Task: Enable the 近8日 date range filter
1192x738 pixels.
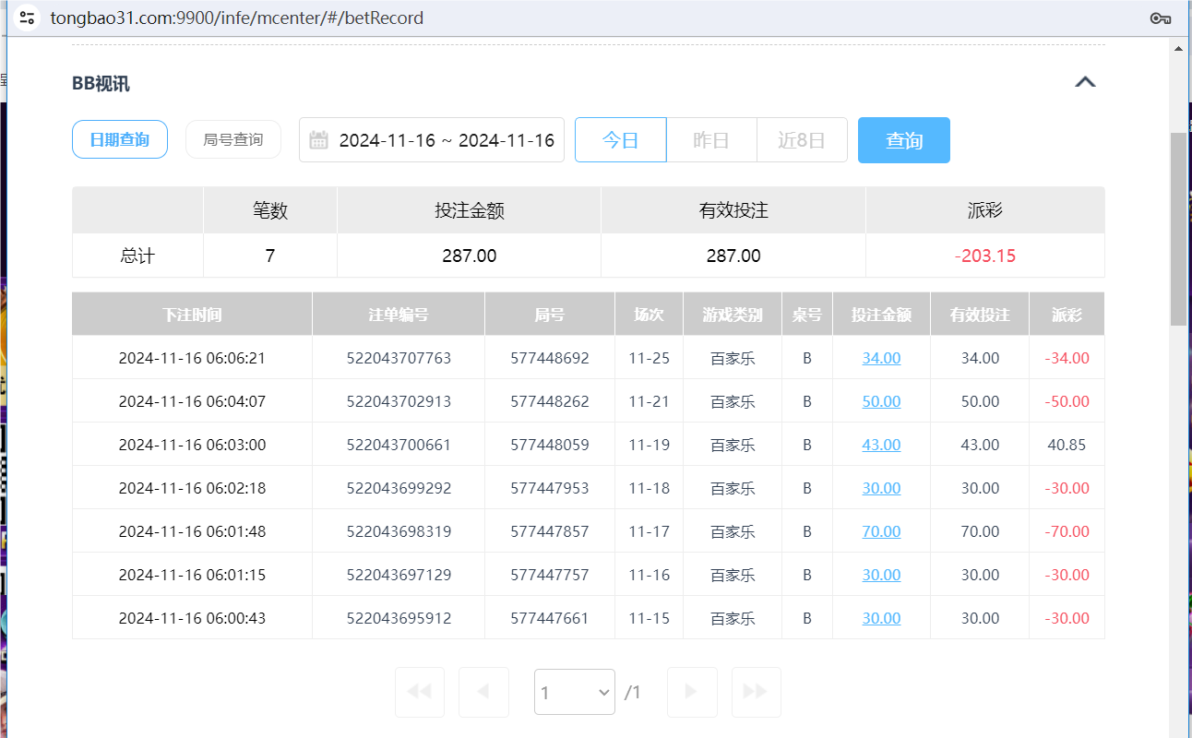Action: click(x=802, y=139)
